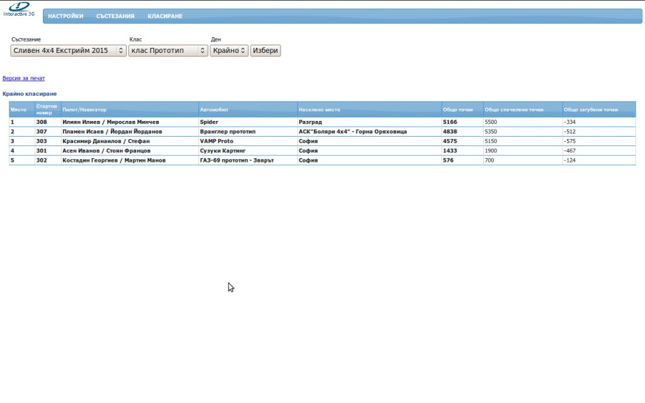This screenshot has height=403, width=645.
Task: Expand the Ден dropdown
Action: (x=229, y=50)
